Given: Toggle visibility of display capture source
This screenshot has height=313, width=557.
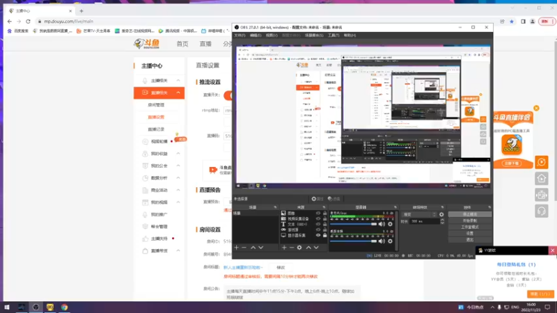Looking at the screenshot, I should click(318, 235).
